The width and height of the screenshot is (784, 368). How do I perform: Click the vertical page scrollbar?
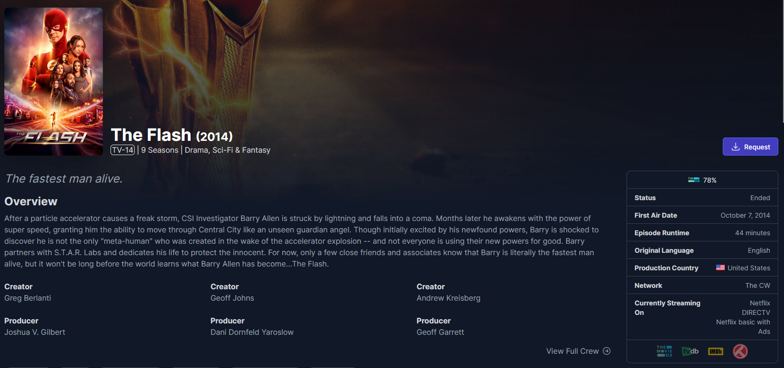click(x=782, y=62)
